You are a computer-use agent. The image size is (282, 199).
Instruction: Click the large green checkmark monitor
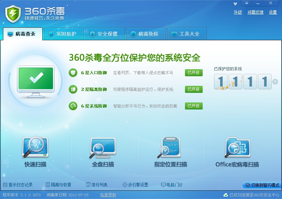tap(36, 82)
